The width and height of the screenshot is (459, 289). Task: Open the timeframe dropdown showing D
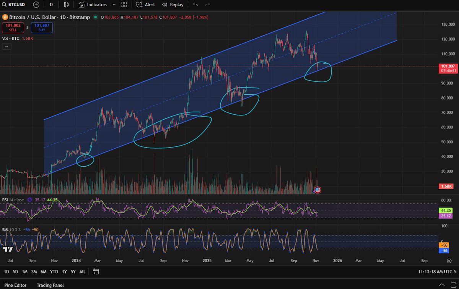pos(51,5)
